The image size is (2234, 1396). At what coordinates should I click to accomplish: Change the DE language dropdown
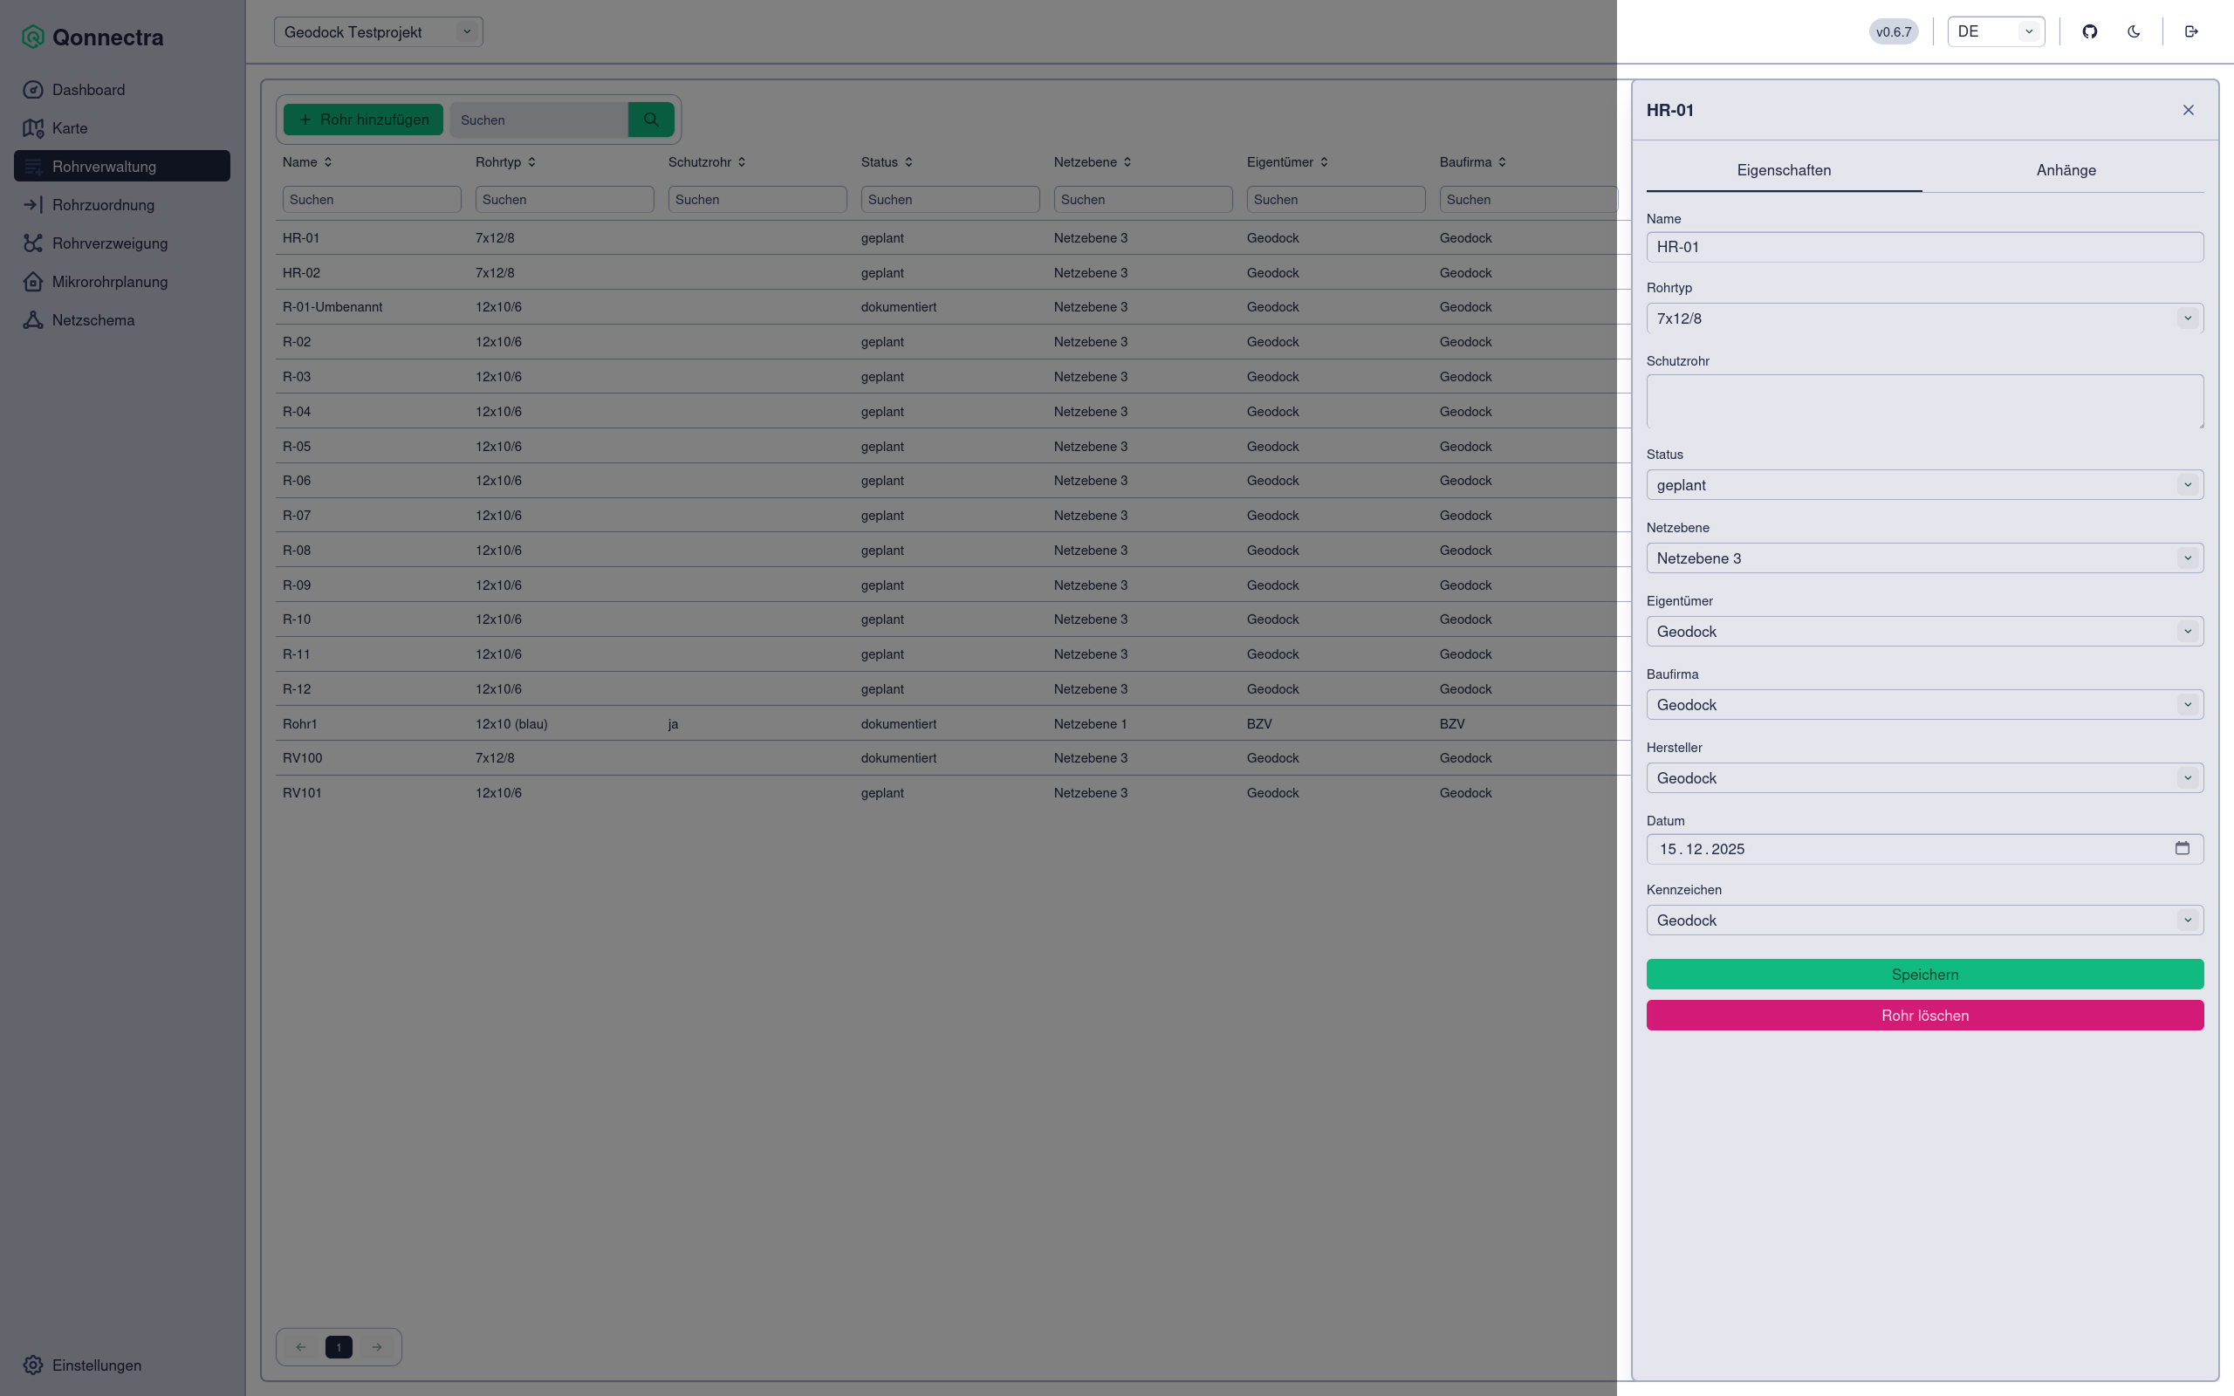tap(1997, 31)
